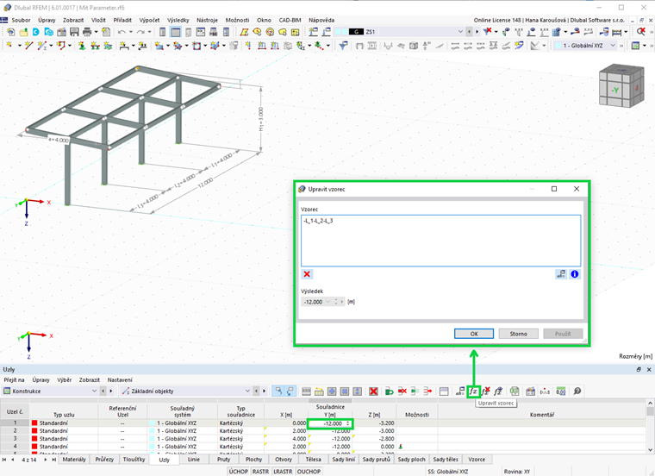
Task: Click OK in Upravit vzorec dialog
Action: (474, 334)
